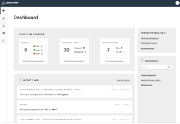Follow the link under the Personnel card

(x=74, y=61)
